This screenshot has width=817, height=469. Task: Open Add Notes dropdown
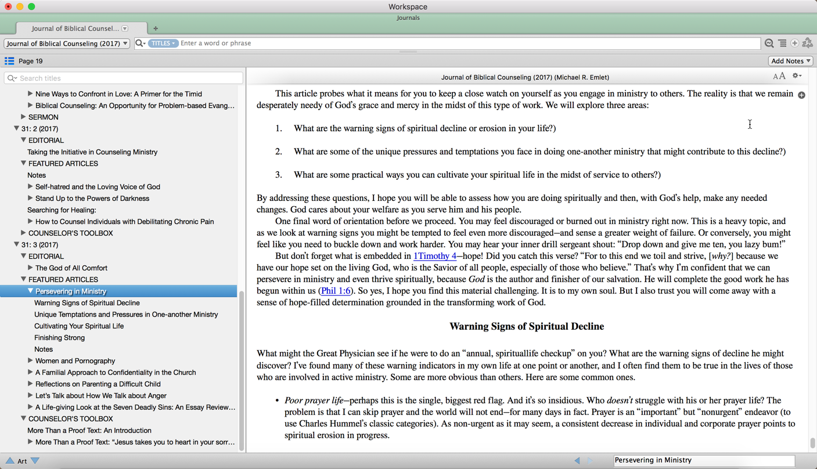[x=790, y=61]
